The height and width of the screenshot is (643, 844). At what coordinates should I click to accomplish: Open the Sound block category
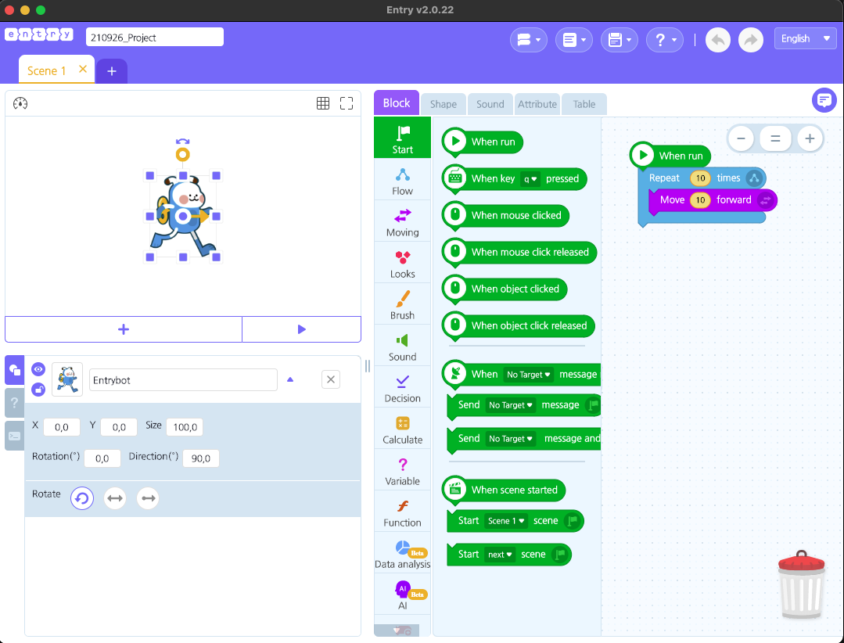pos(402,346)
